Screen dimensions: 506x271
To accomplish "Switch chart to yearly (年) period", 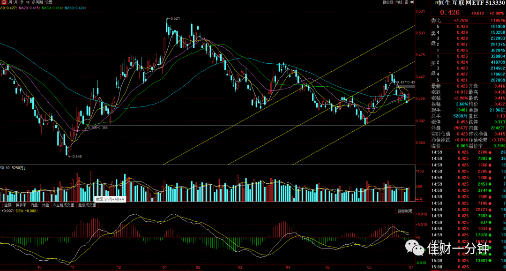I will 28,2.
